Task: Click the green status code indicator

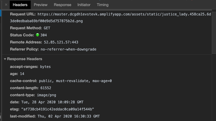Action: click(37, 35)
